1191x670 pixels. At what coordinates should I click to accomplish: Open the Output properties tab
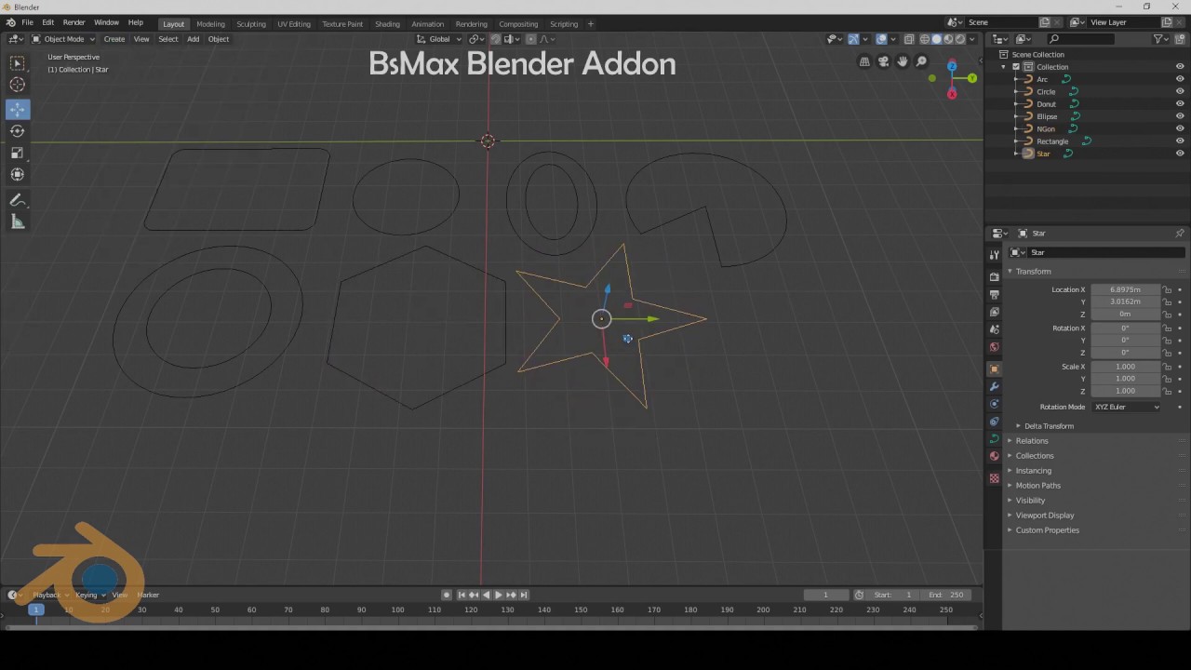[x=994, y=295]
